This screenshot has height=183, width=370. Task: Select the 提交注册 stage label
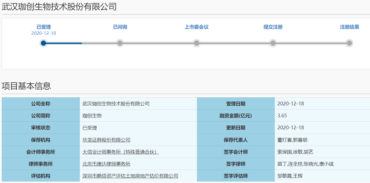tap(273, 27)
